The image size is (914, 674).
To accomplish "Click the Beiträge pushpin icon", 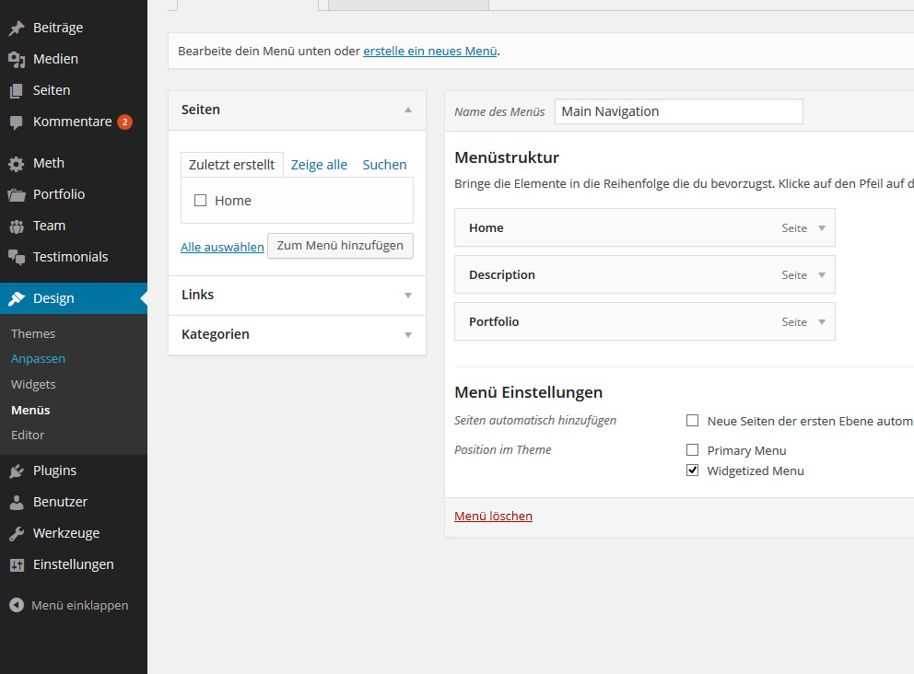I will [17, 29].
